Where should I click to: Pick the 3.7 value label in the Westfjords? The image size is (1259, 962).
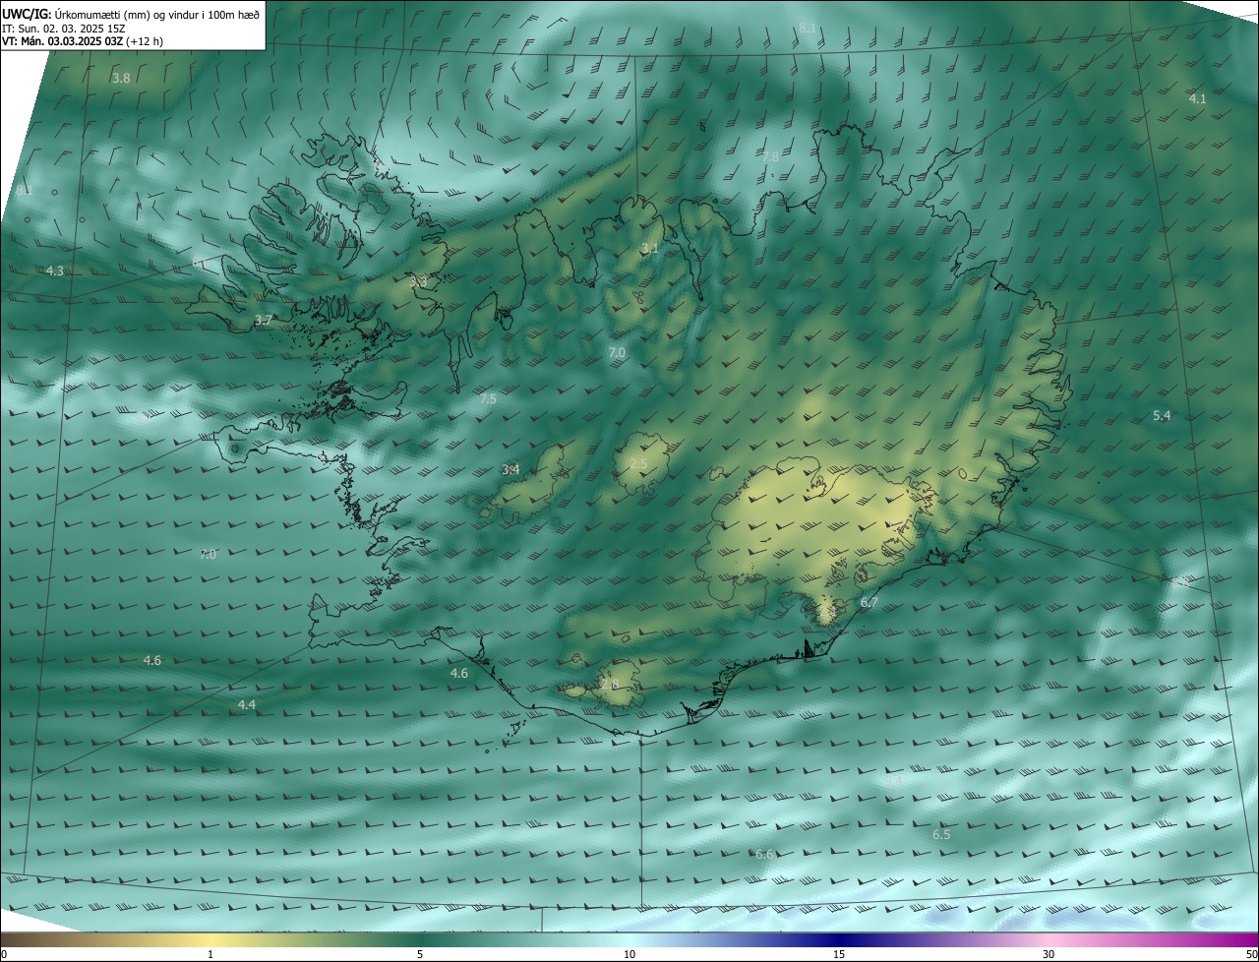(x=264, y=321)
